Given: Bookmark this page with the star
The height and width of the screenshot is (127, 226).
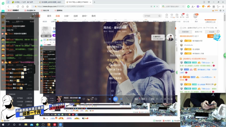Looking at the screenshot, I should [28, 7].
